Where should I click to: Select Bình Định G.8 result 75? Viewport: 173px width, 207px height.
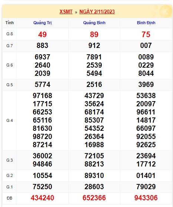coord(146,35)
